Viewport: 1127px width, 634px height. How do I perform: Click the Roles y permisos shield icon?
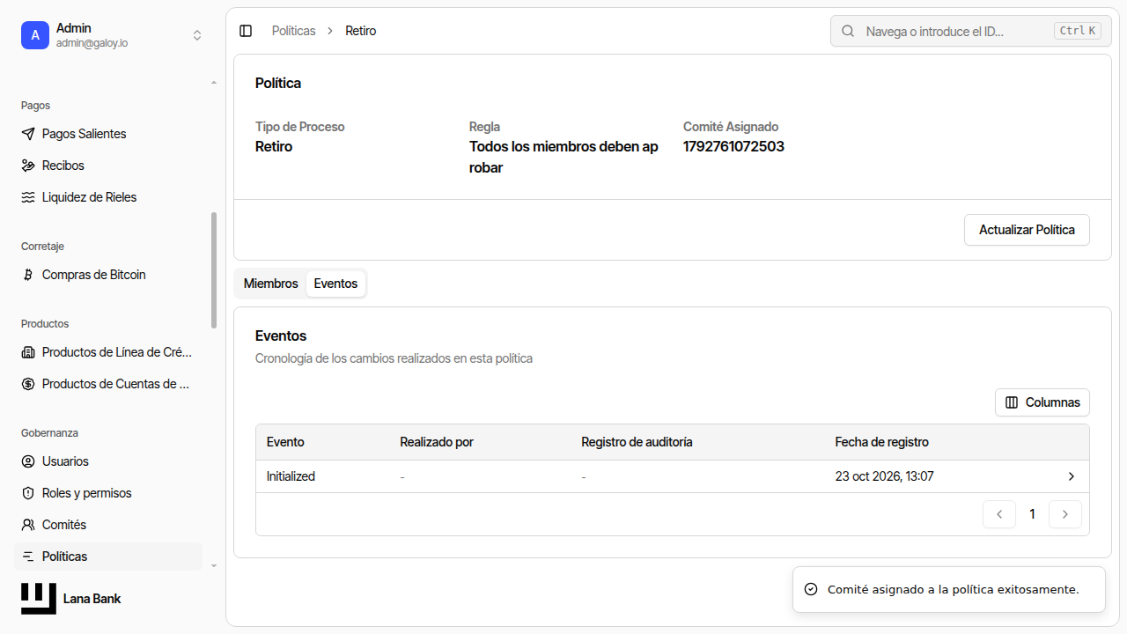click(x=28, y=493)
